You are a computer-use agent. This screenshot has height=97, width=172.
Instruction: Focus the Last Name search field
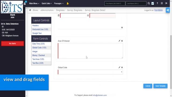click(x=136, y=4)
